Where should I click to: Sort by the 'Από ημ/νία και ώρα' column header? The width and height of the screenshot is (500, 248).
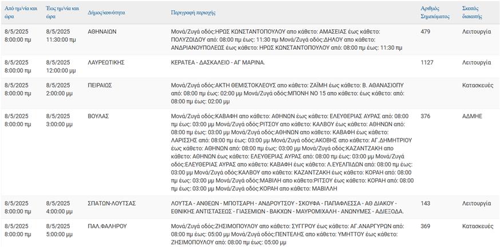pyautogui.click(x=21, y=12)
